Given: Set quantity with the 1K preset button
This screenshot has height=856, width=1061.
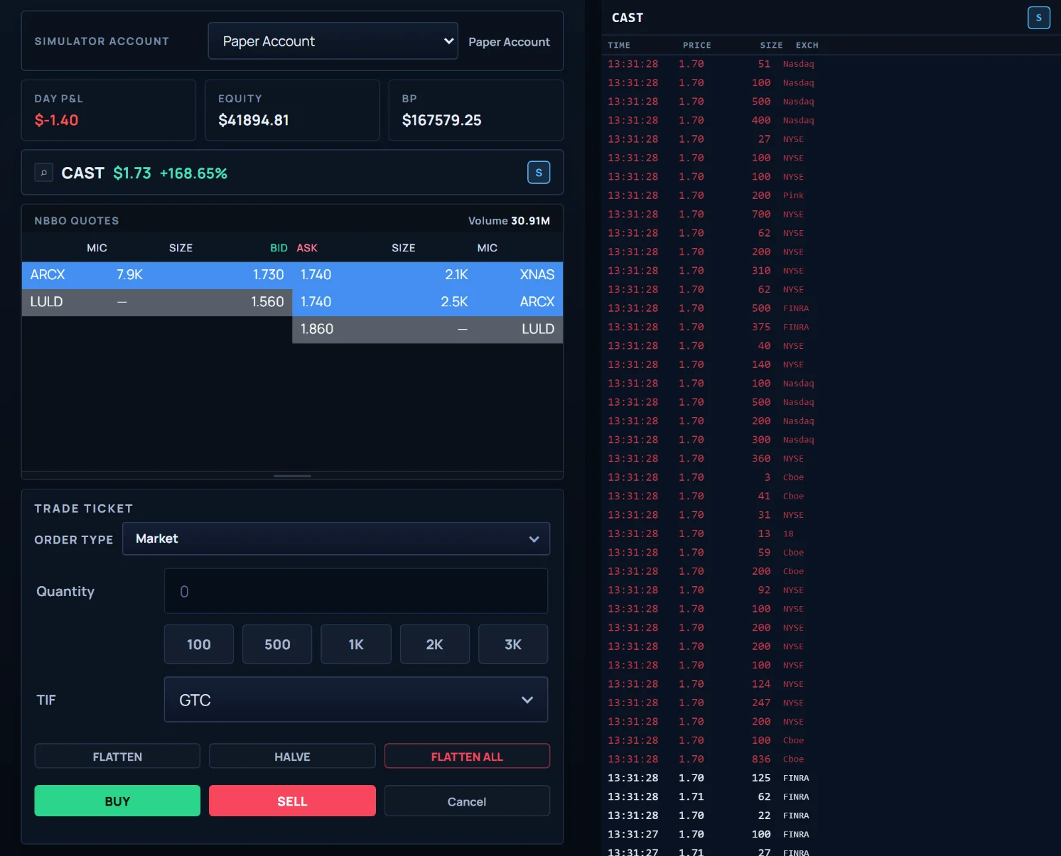Looking at the screenshot, I should pyautogui.click(x=356, y=644).
